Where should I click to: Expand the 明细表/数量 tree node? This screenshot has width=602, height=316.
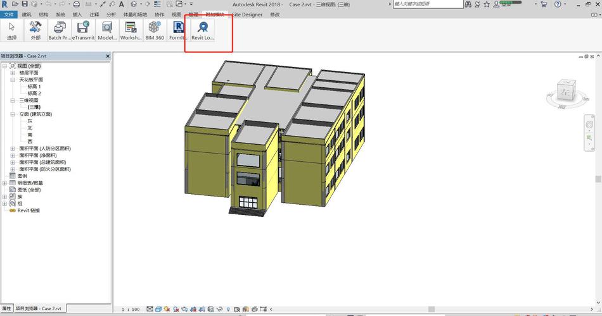4,183
